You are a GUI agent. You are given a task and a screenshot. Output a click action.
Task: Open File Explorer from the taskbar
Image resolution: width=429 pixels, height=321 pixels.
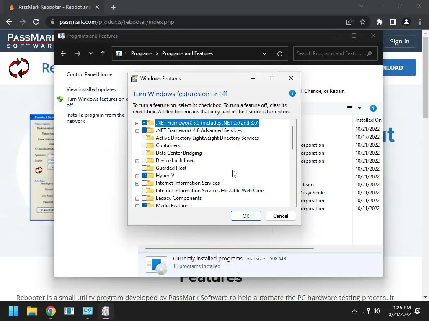pos(32,311)
